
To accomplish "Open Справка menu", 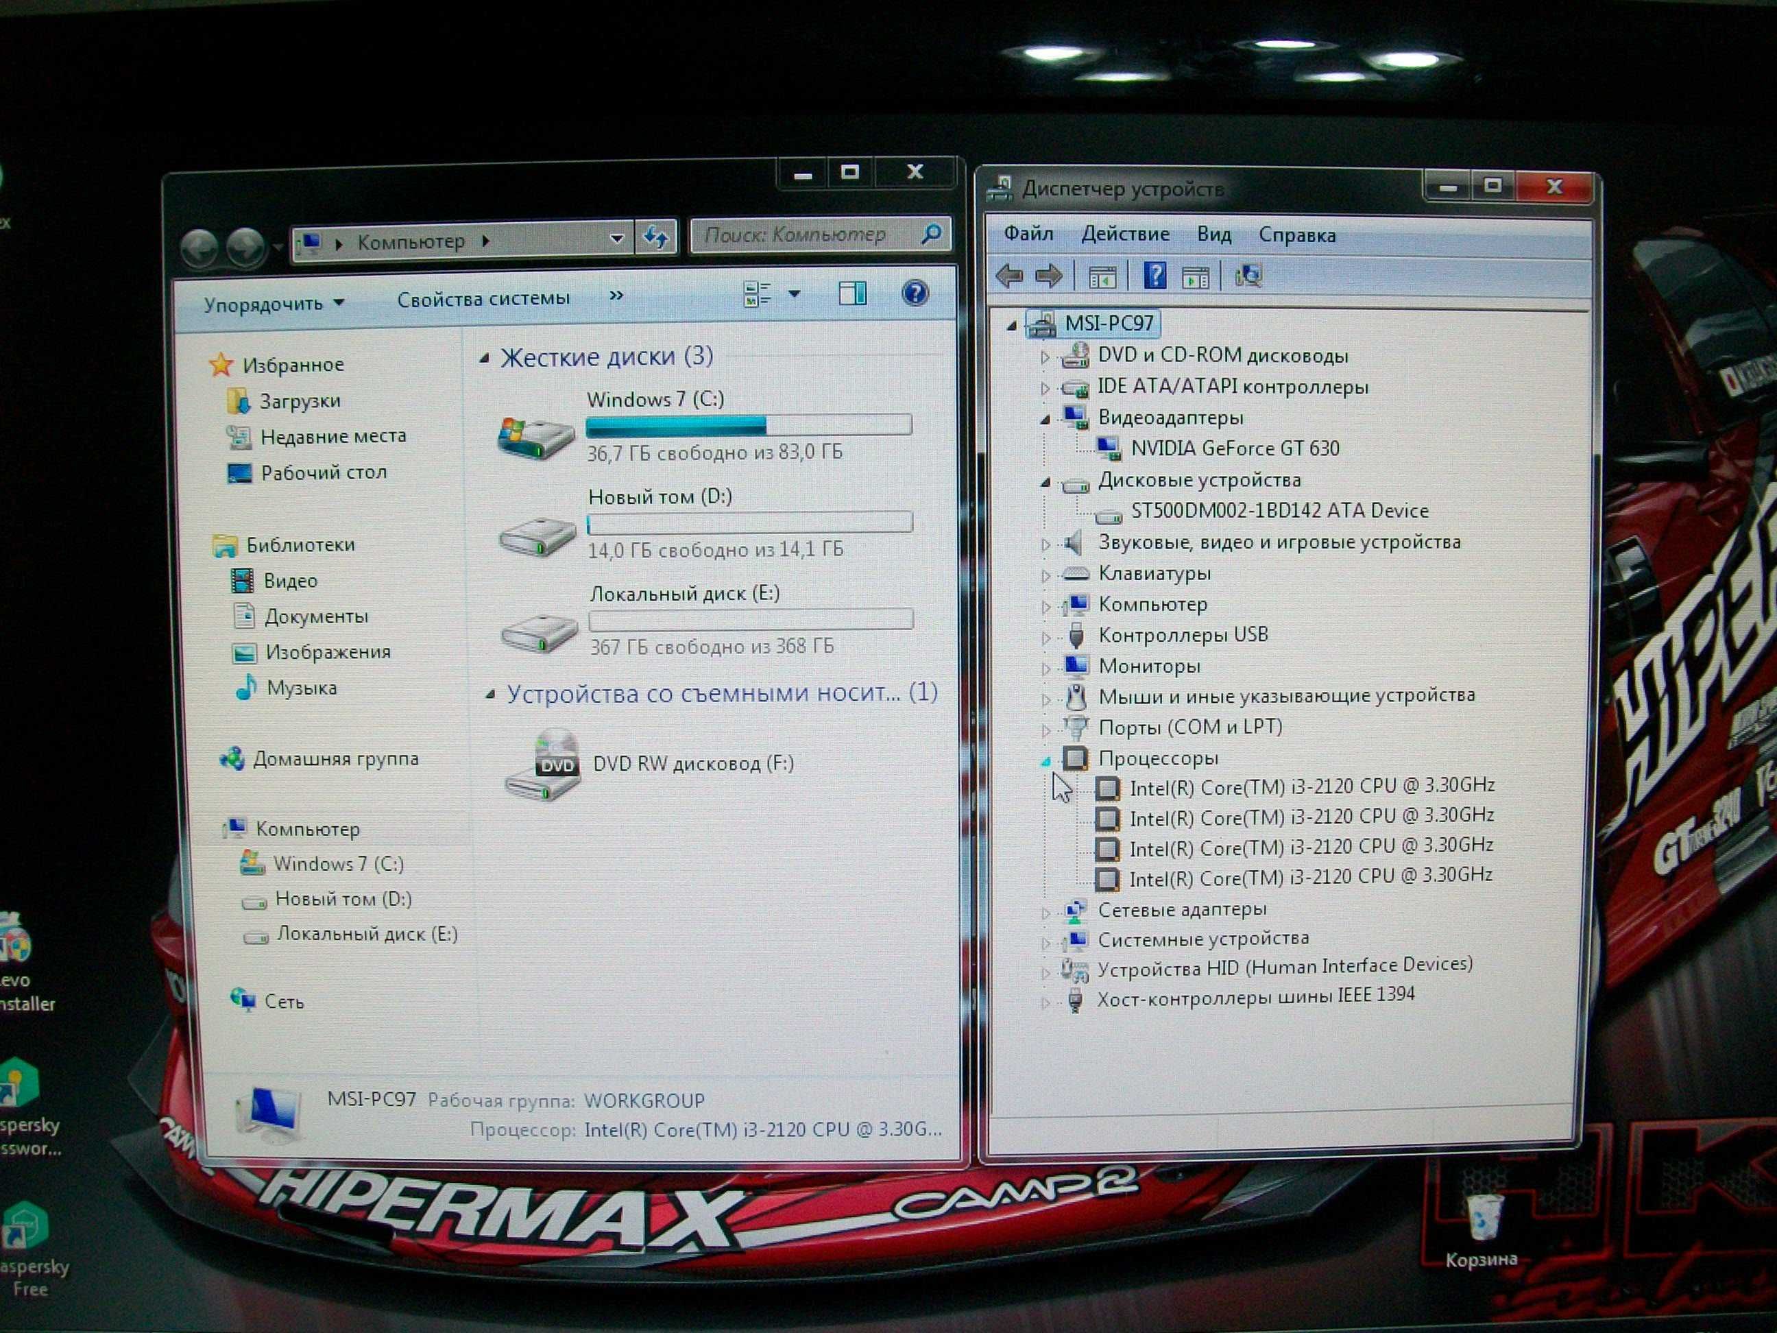I will coord(1296,235).
